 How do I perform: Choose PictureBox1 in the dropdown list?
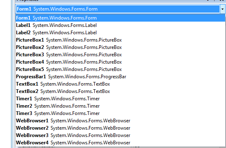pos(120,40)
